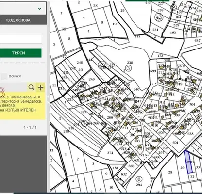The height and width of the screenshot is (194, 202).
Task: Open the dropdown chevron at panel top
Action: pos(39,9)
